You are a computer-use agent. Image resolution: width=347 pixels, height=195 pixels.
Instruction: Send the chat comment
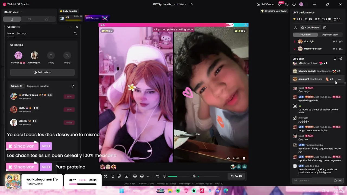coord(340,180)
